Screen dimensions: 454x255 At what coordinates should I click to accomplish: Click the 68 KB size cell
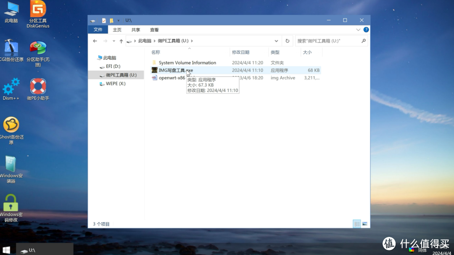pyautogui.click(x=314, y=70)
